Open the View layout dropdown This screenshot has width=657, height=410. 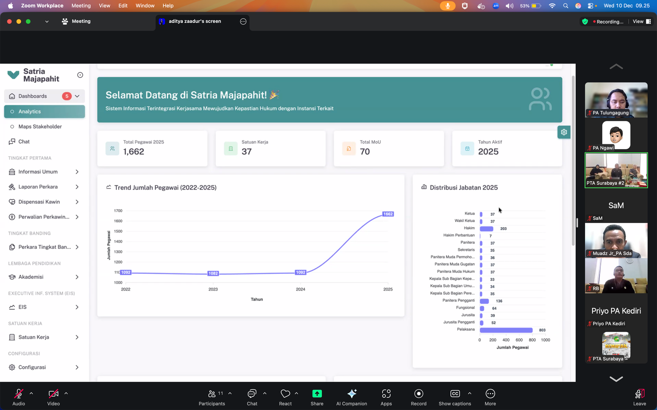(642, 22)
